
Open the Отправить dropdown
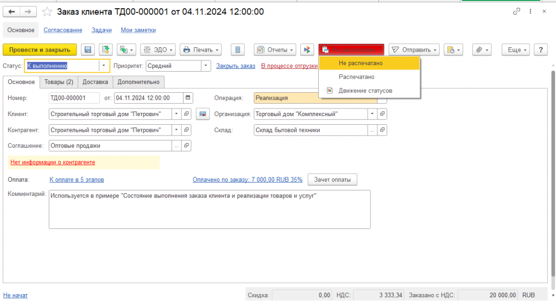point(414,50)
